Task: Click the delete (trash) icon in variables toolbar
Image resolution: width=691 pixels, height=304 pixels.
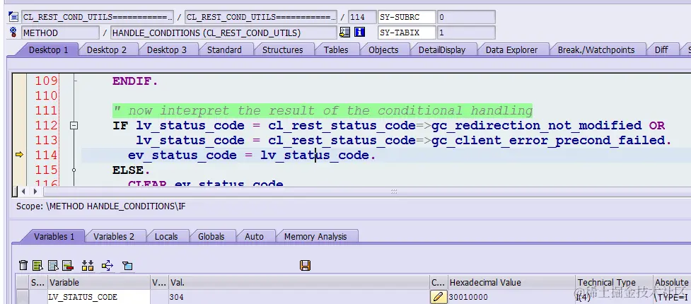Action: pos(23,265)
